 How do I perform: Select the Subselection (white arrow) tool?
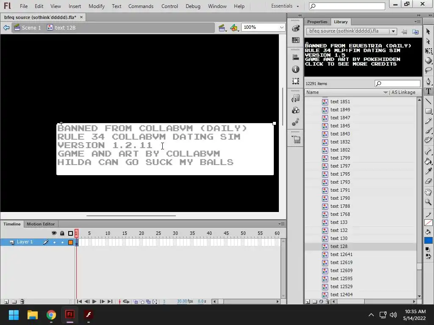(428, 41)
